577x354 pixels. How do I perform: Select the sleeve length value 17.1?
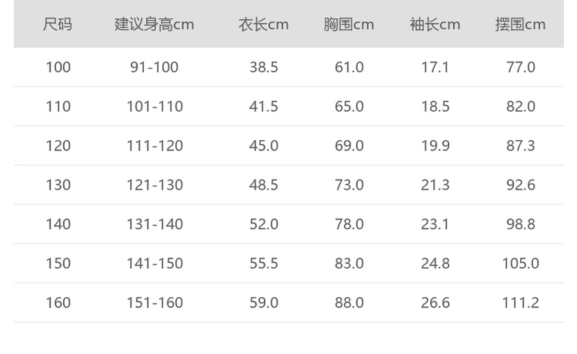(435, 67)
